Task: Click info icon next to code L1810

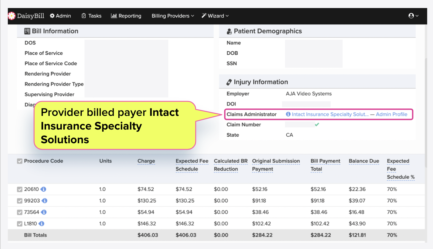Action: [x=42, y=223]
